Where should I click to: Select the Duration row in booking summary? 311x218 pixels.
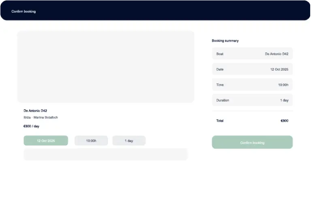252,100
